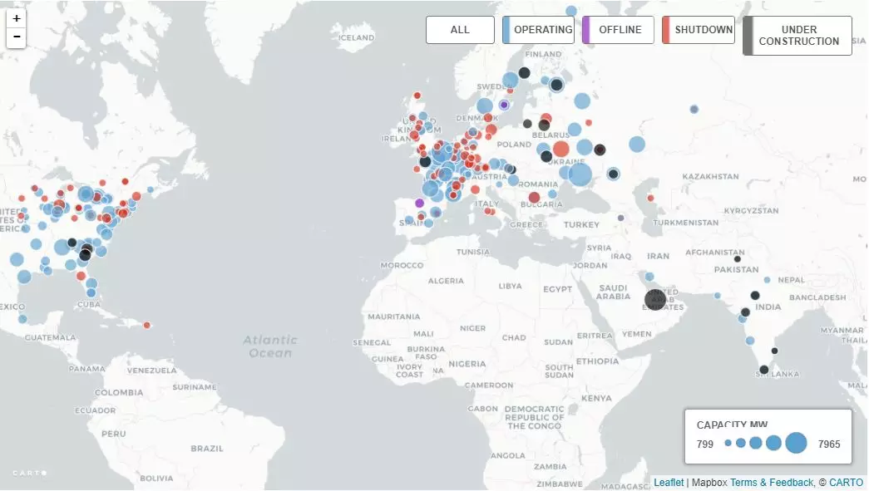Click the TURKEY country label
Image resolution: width=869 pixels, height=491 pixels.
(x=581, y=225)
